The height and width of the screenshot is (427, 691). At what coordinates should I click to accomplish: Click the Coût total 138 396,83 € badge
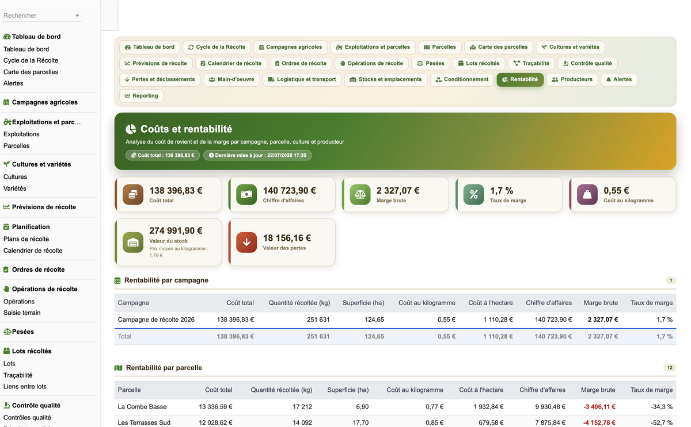point(163,155)
